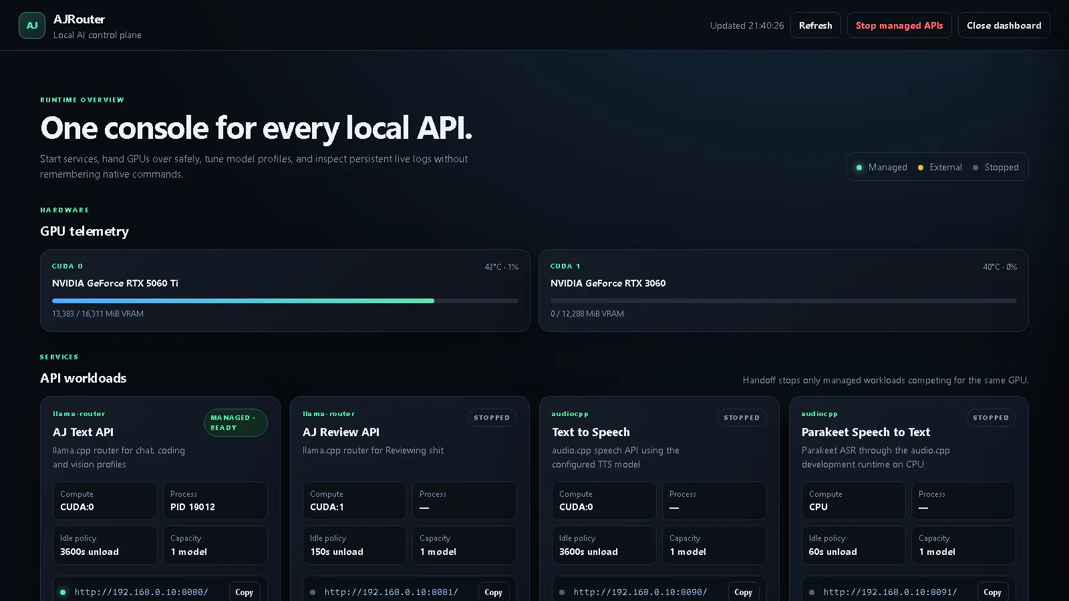Click Parakeet Speech to Text STOPPED badge
The height and width of the screenshot is (601, 1069).
click(x=991, y=418)
